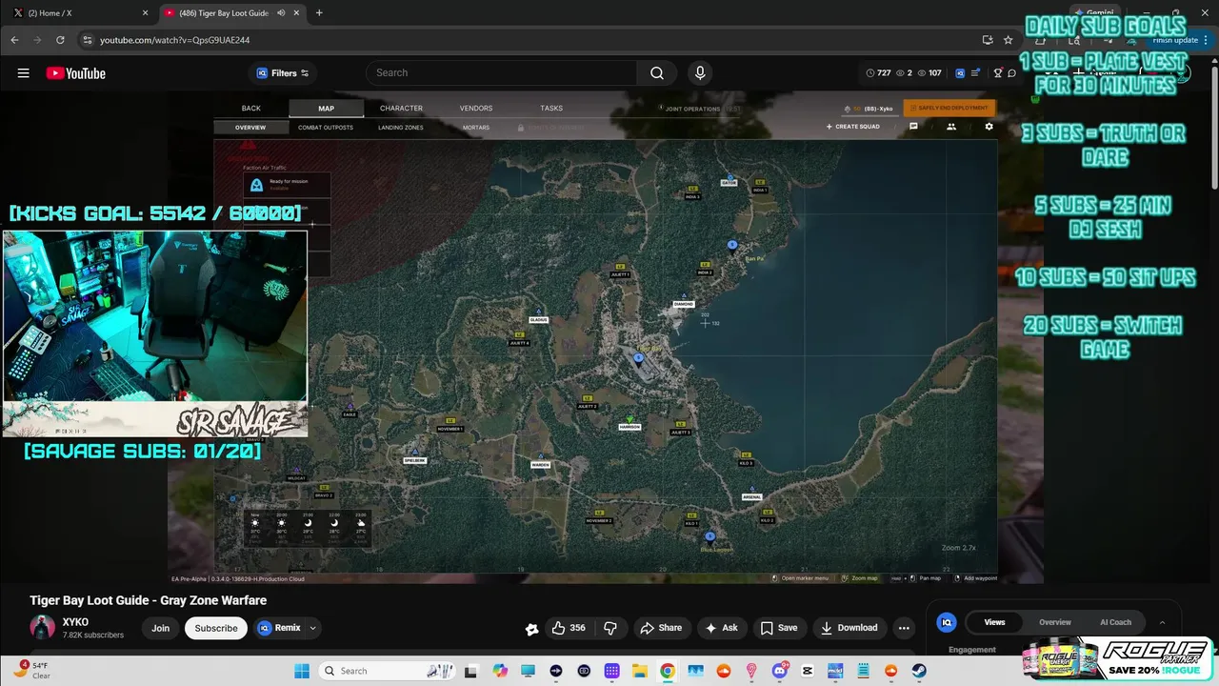The image size is (1219, 686).
Task: Open Steam from the taskbar
Action: click(919, 671)
